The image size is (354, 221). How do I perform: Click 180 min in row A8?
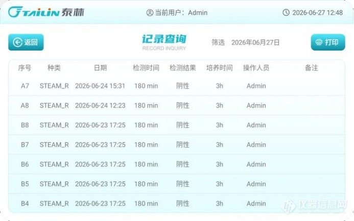click(146, 106)
